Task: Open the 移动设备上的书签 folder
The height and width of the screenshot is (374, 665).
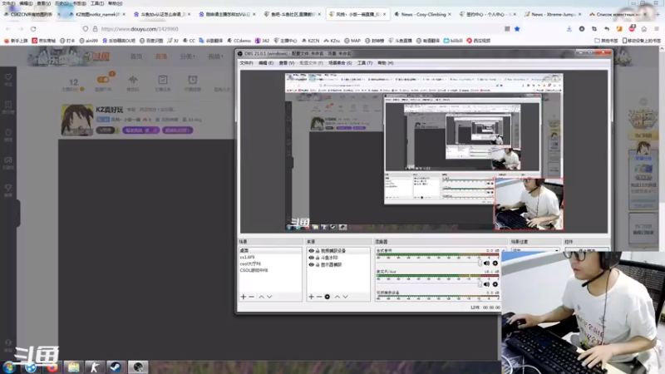Action: click(x=642, y=41)
